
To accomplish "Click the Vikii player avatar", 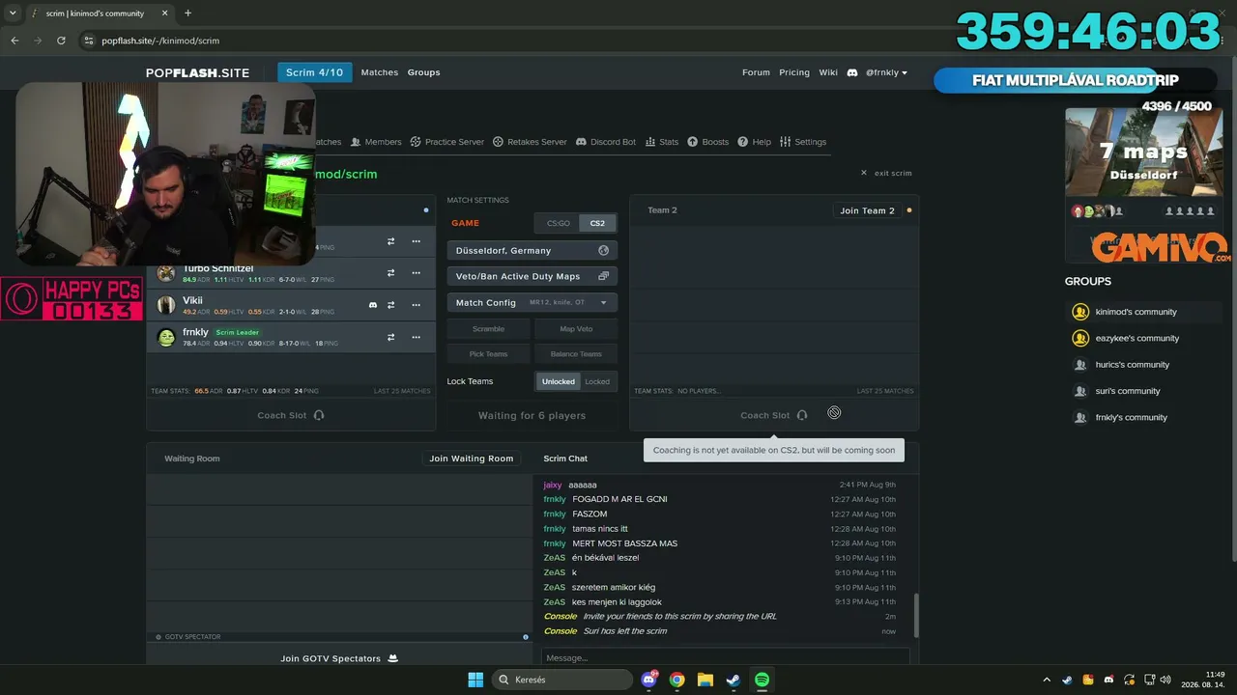I will (x=166, y=305).
